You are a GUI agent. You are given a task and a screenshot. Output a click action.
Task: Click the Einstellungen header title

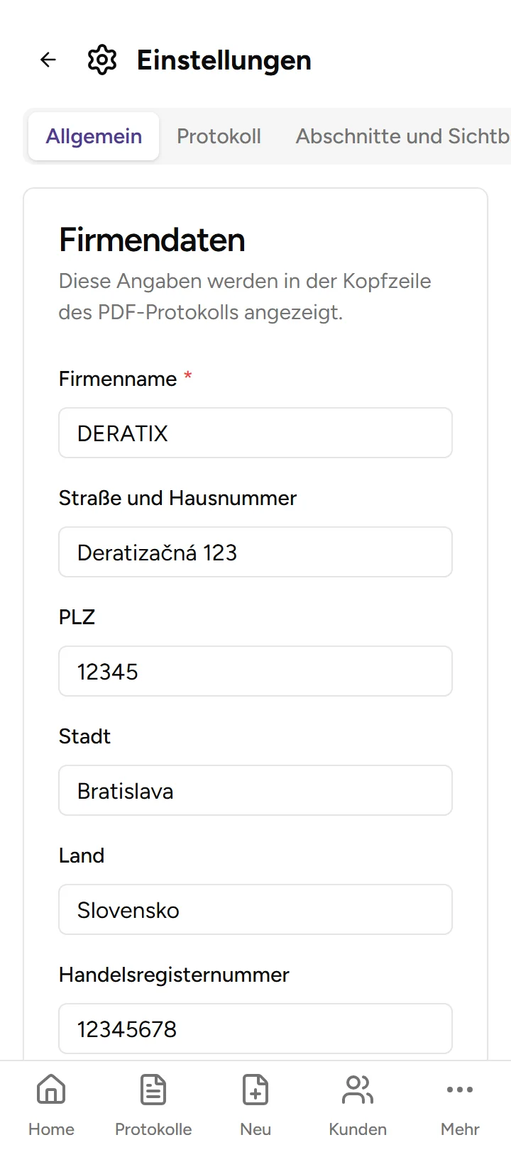[x=224, y=60]
